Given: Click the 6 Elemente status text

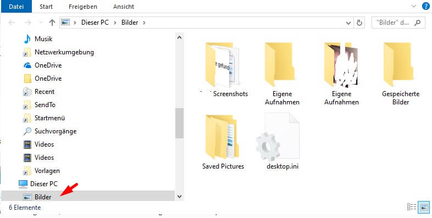Looking at the screenshot, I should click(x=25, y=208).
